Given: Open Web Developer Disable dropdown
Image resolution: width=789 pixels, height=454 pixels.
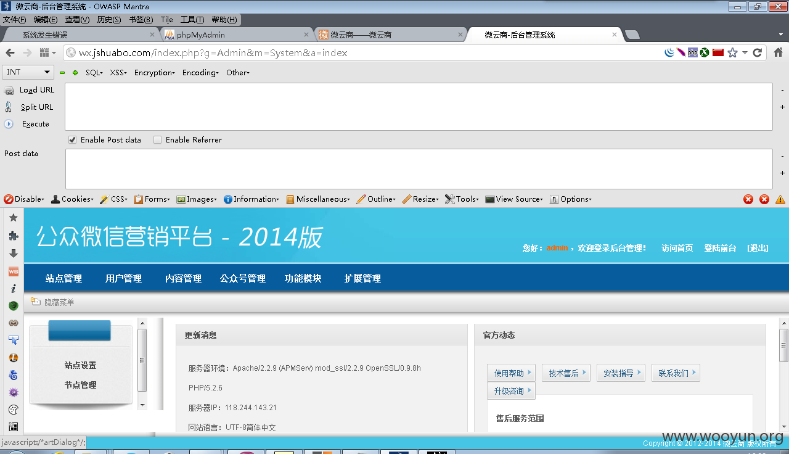Looking at the screenshot, I should tap(25, 199).
